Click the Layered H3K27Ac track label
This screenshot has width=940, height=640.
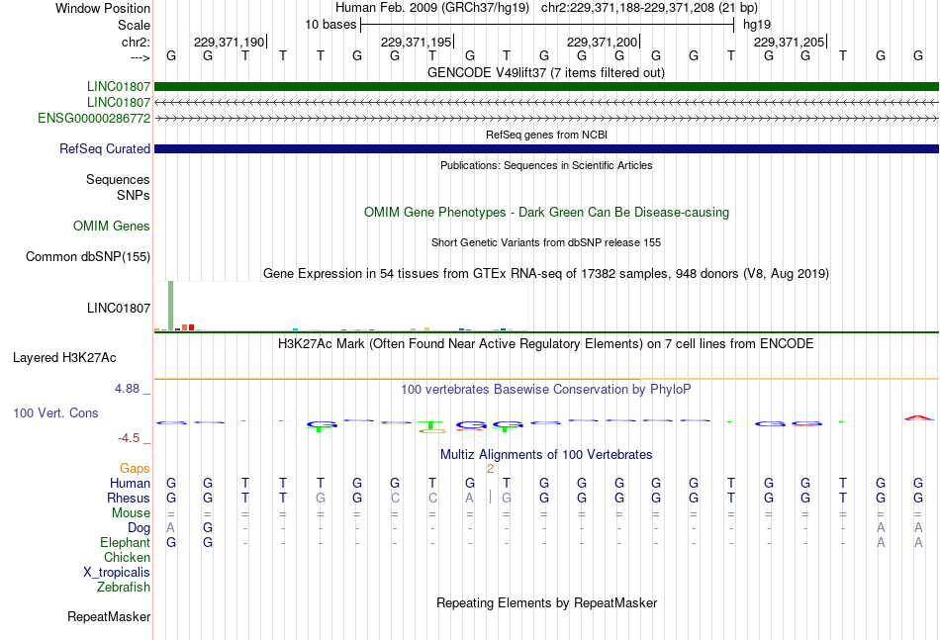coord(64,358)
